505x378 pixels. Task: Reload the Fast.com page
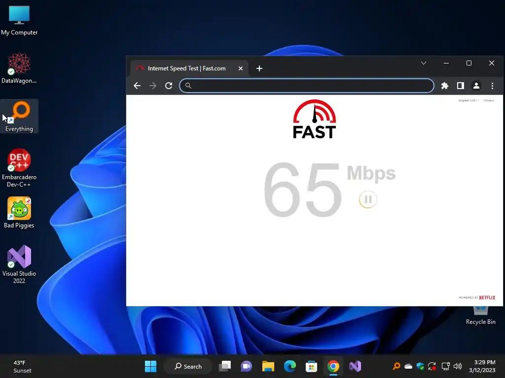pyautogui.click(x=169, y=86)
